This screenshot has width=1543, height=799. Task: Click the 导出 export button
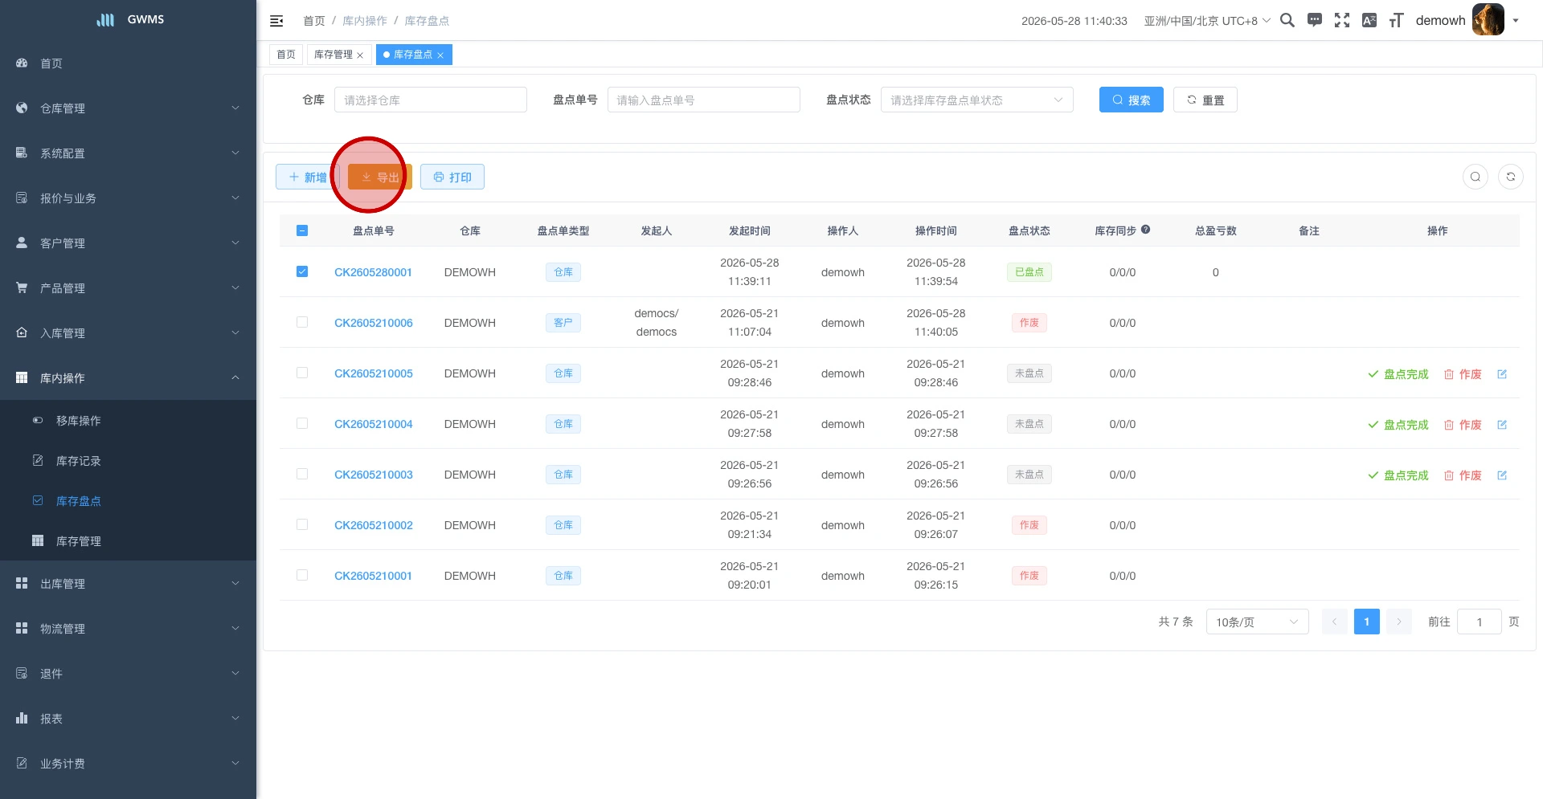[x=380, y=177]
